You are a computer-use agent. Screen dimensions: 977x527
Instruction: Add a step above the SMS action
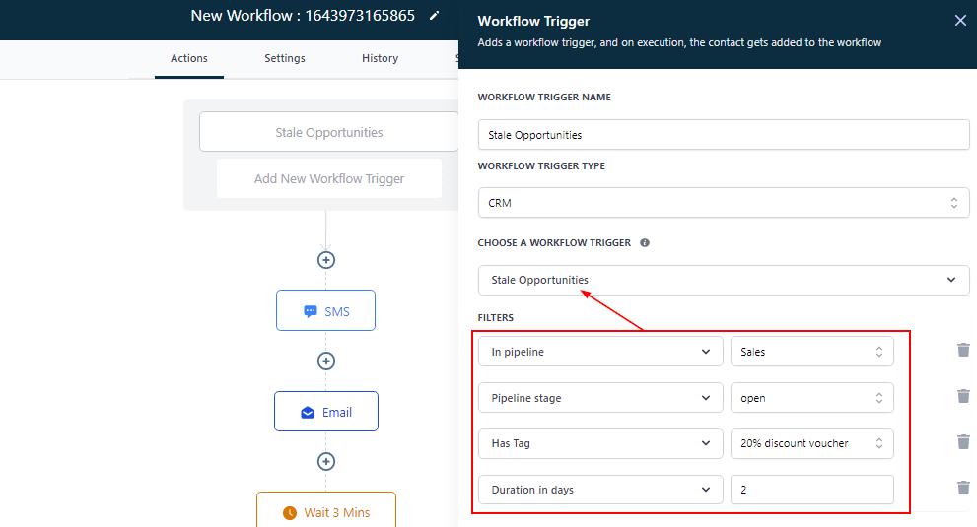[x=326, y=260]
